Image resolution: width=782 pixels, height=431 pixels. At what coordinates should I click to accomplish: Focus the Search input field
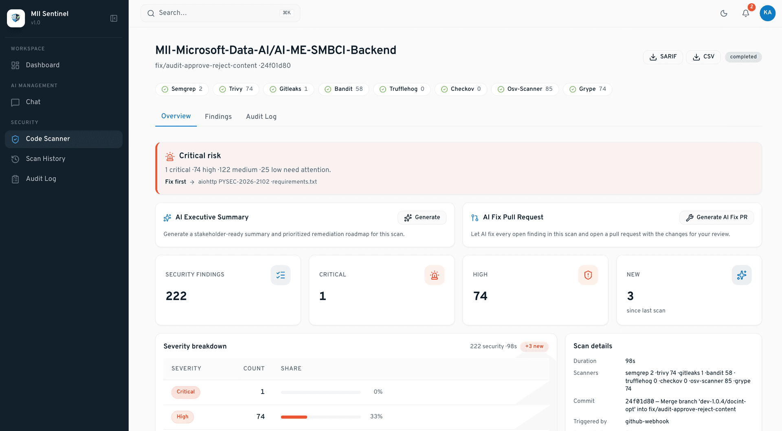pyautogui.click(x=220, y=13)
